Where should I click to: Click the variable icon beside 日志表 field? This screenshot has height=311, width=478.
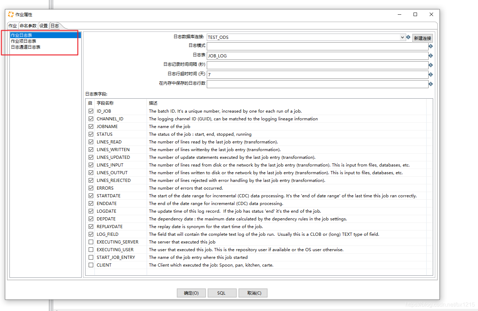(431, 56)
